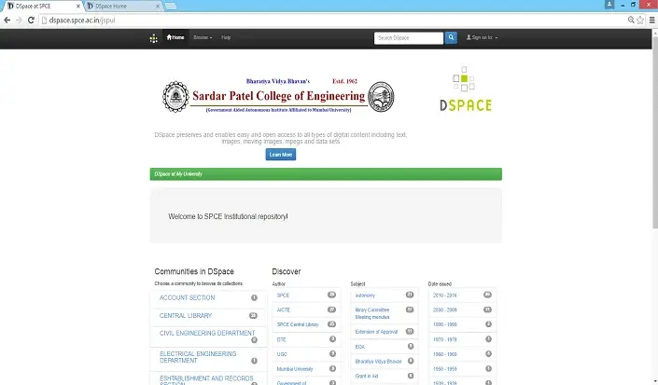Viewport: 658px width, 385px height.
Task: Expand the Browse dropdown menu
Action: pyautogui.click(x=203, y=37)
